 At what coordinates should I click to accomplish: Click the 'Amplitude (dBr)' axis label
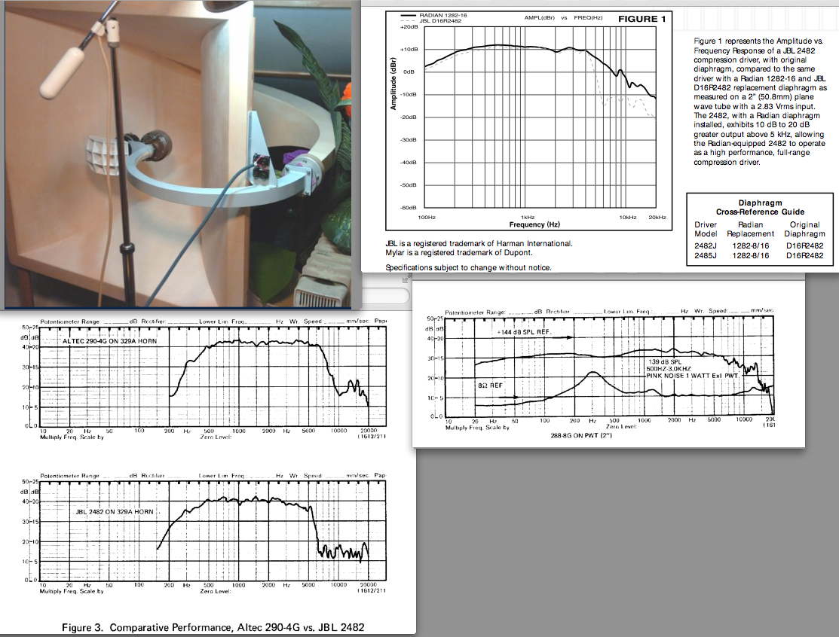[393, 84]
